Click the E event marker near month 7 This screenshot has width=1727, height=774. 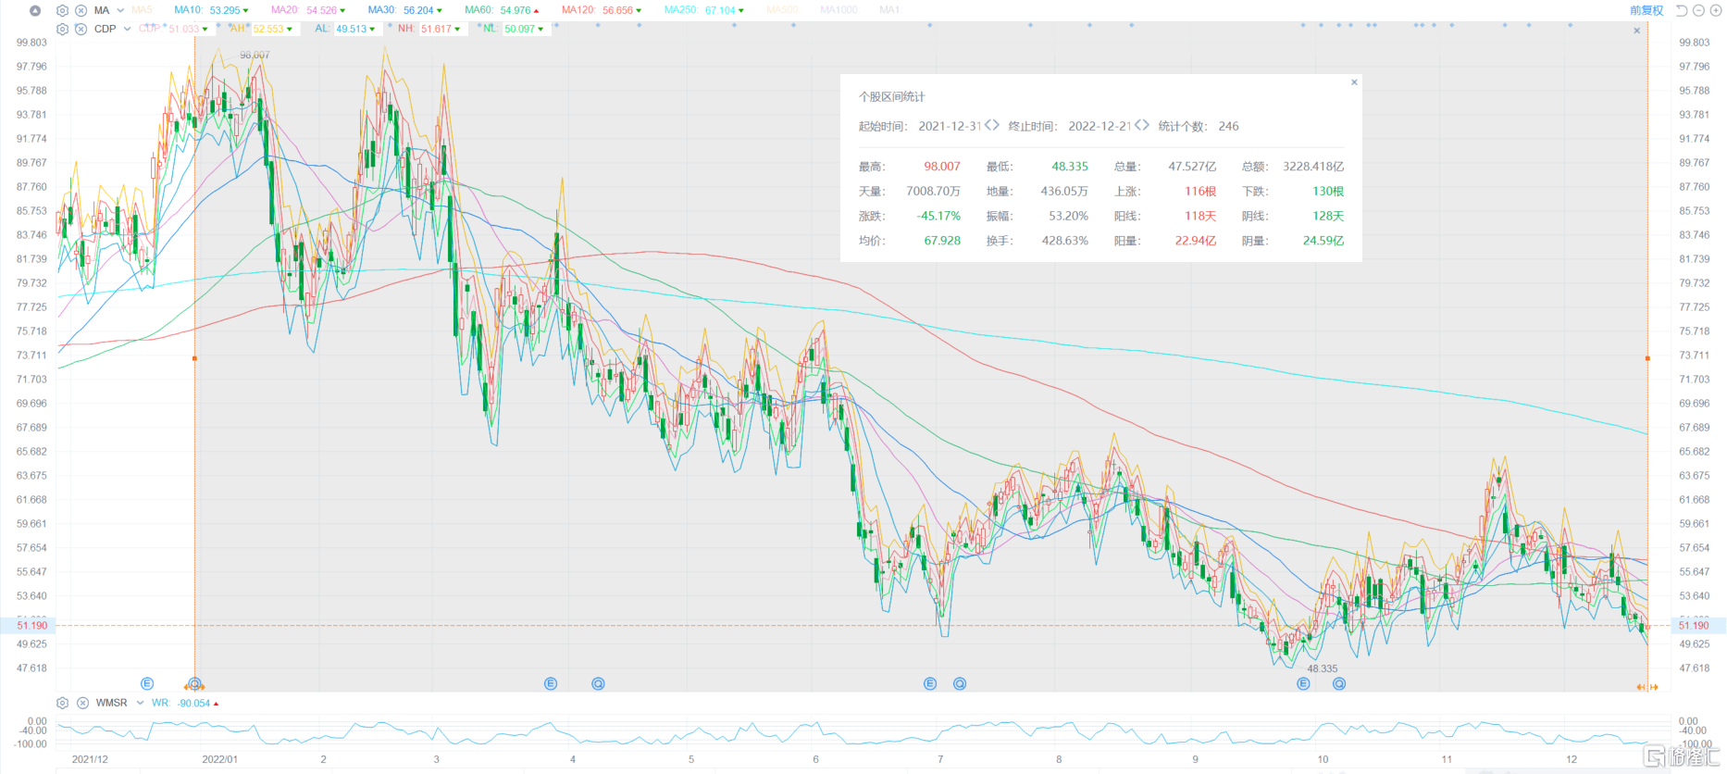(930, 683)
